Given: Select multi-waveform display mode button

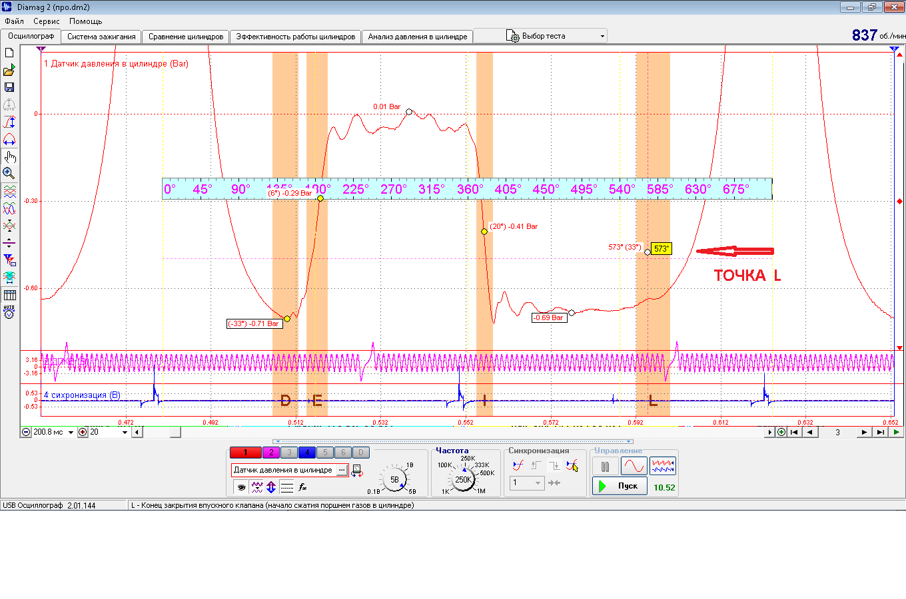Looking at the screenshot, I should pyautogui.click(x=663, y=466).
